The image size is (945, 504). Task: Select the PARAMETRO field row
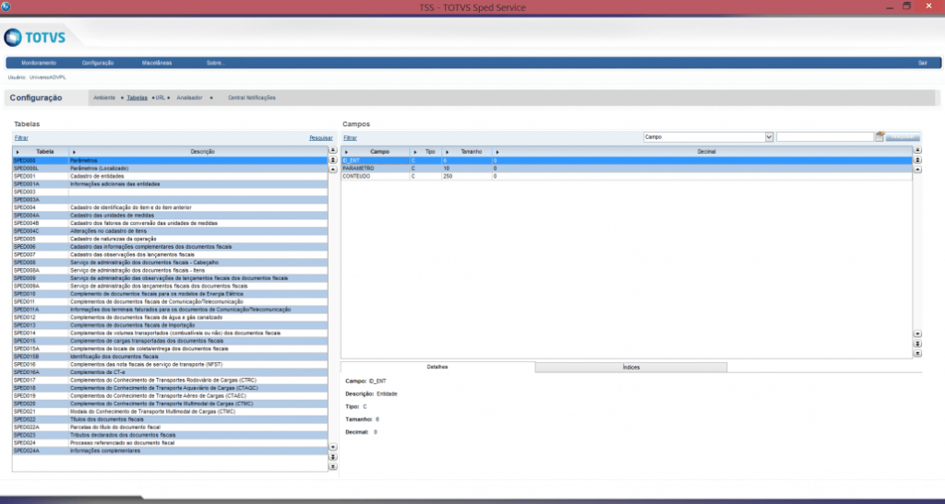(x=627, y=169)
